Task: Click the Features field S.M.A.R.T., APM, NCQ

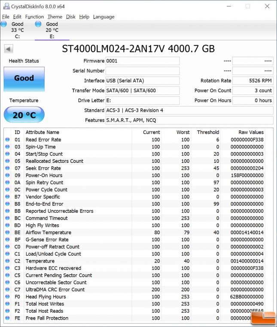Action: (189, 120)
